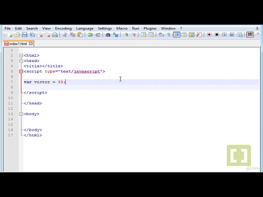The image size is (263, 197).
Task: Open the ? help menu
Action: [181, 28]
